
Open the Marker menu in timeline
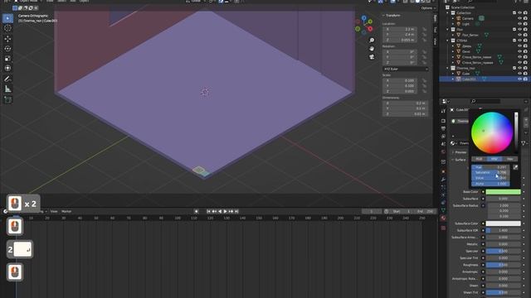[x=66, y=212]
